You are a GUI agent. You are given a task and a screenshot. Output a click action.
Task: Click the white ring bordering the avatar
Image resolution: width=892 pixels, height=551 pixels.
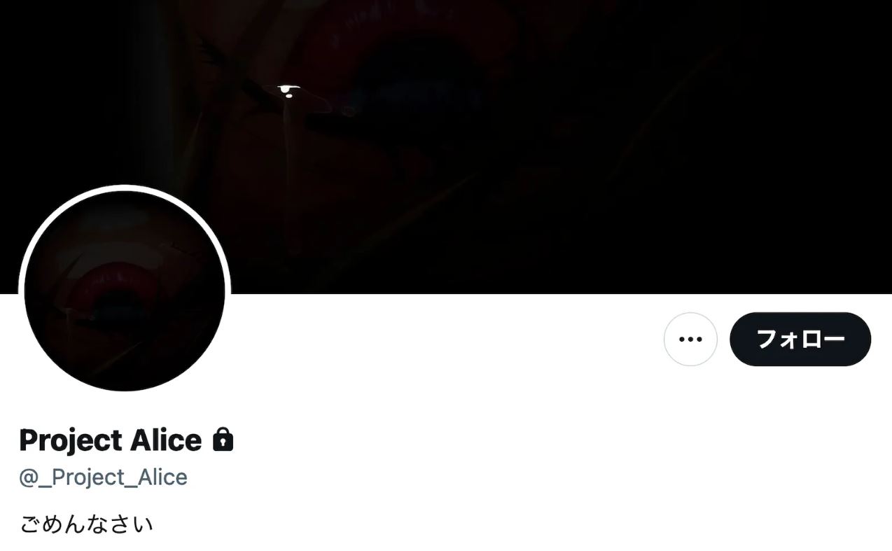pos(125,188)
